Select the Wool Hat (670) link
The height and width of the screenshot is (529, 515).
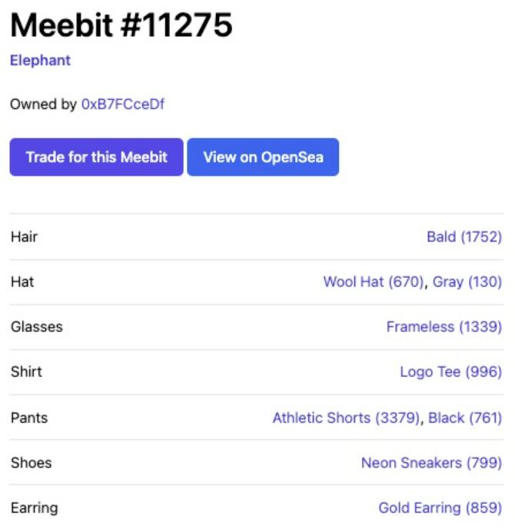[373, 282]
